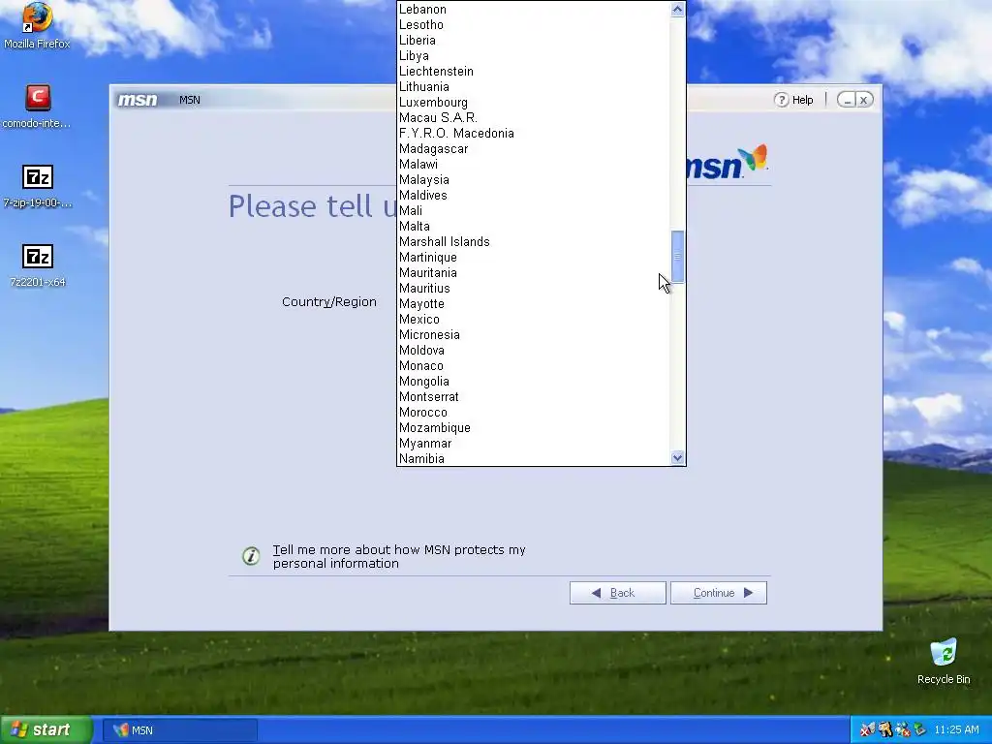Click the taskbar clock showing 11:25 AM

point(956,730)
